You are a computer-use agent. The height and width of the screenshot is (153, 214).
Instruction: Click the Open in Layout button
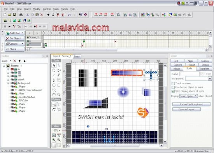(186, 109)
